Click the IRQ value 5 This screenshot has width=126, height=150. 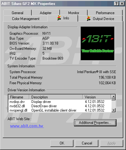coord(43,53)
